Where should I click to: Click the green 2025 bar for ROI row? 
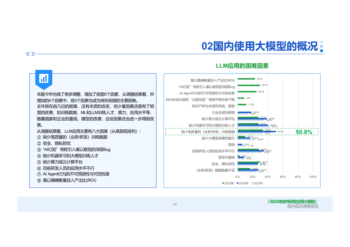pos(246,79)
